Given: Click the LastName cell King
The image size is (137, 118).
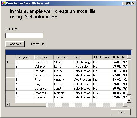Looking at the screenshot, I should (x=44, y=84).
